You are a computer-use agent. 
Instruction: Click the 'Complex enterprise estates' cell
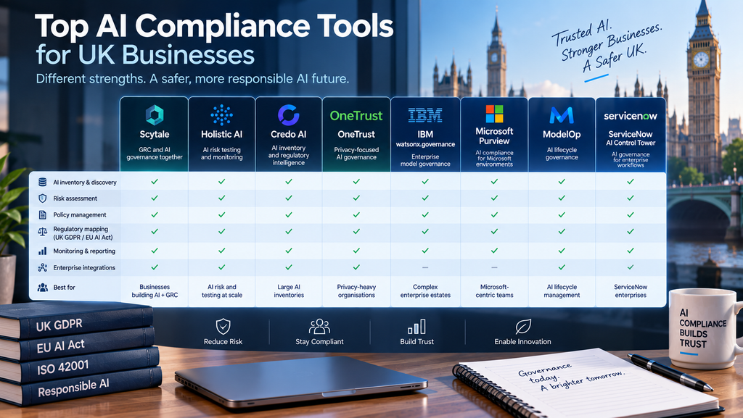click(x=425, y=290)
